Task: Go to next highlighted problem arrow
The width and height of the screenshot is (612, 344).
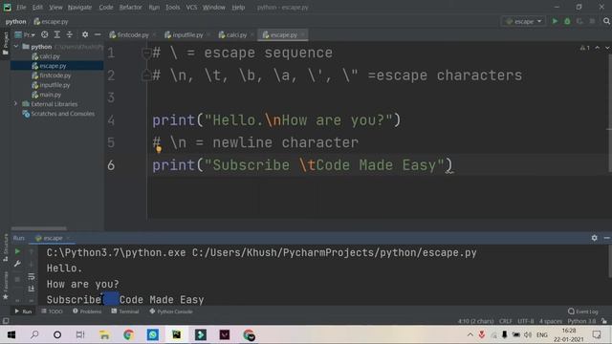Action: coord(607,48)
